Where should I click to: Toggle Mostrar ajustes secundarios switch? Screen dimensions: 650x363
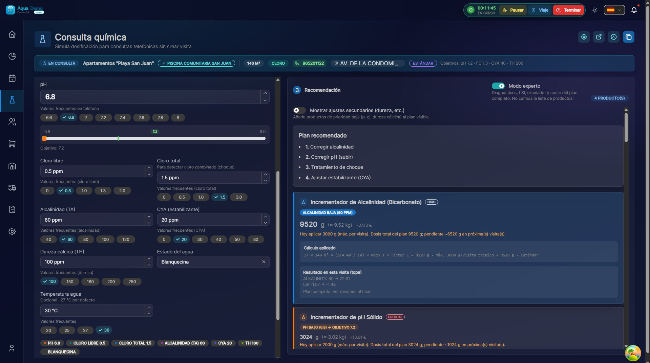[299, 110]
